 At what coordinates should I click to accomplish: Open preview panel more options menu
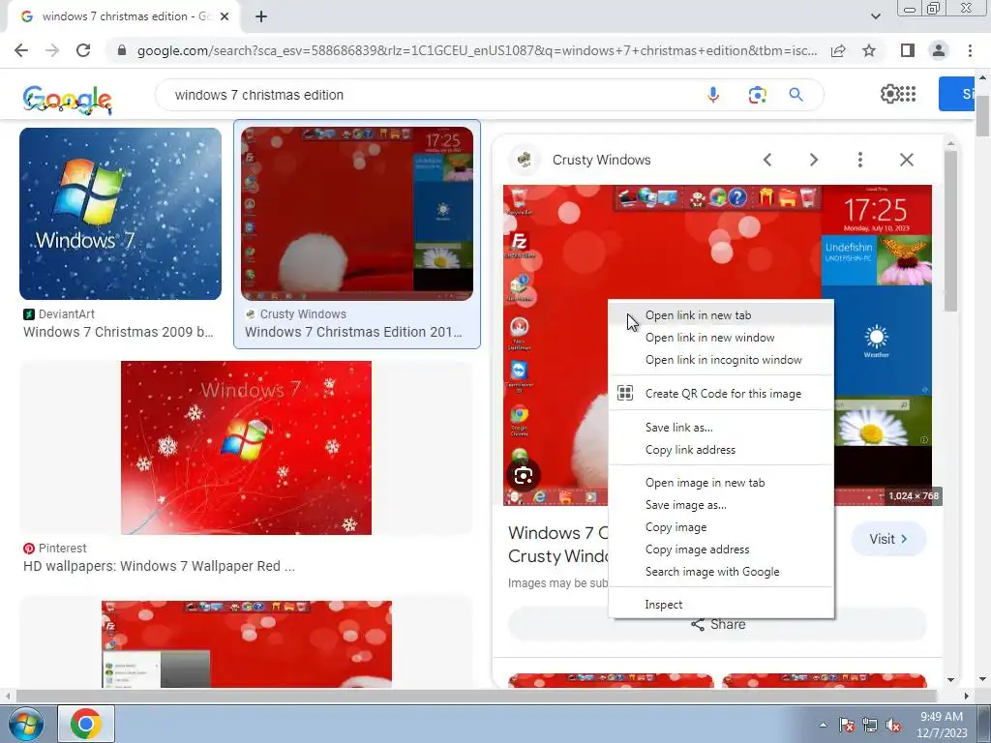859,160
